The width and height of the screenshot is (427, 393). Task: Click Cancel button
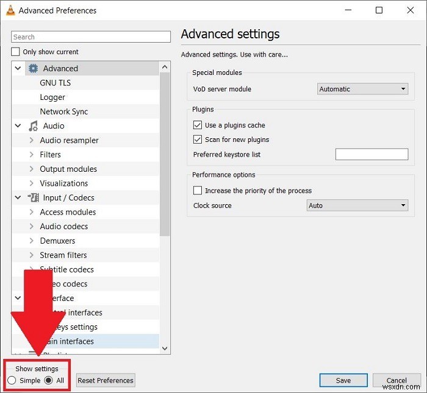(x=396, y=380)
